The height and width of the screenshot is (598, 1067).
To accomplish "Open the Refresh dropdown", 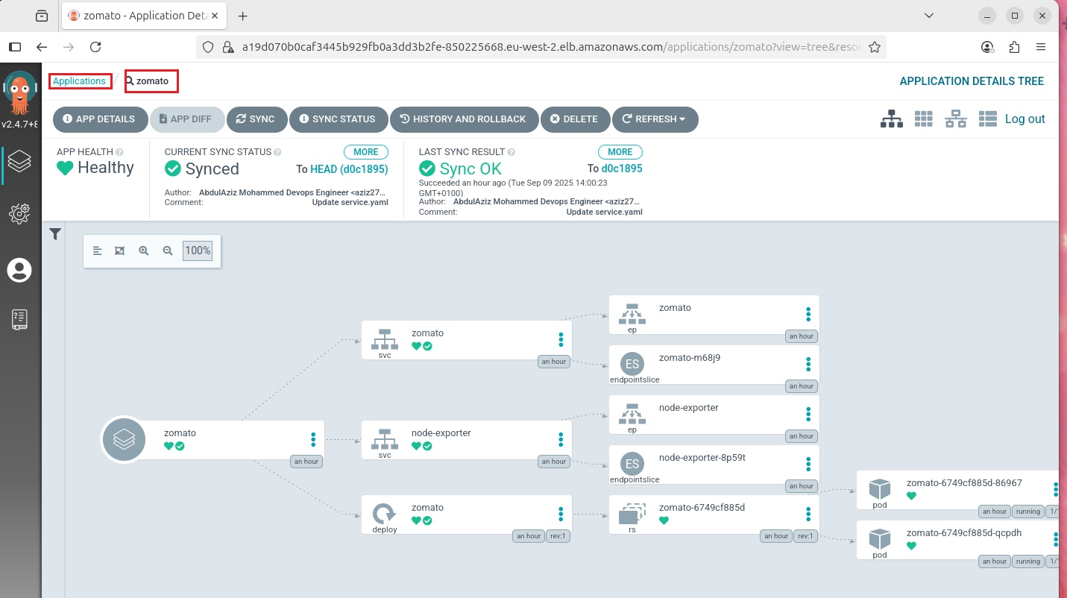I will tap(655, 119).
